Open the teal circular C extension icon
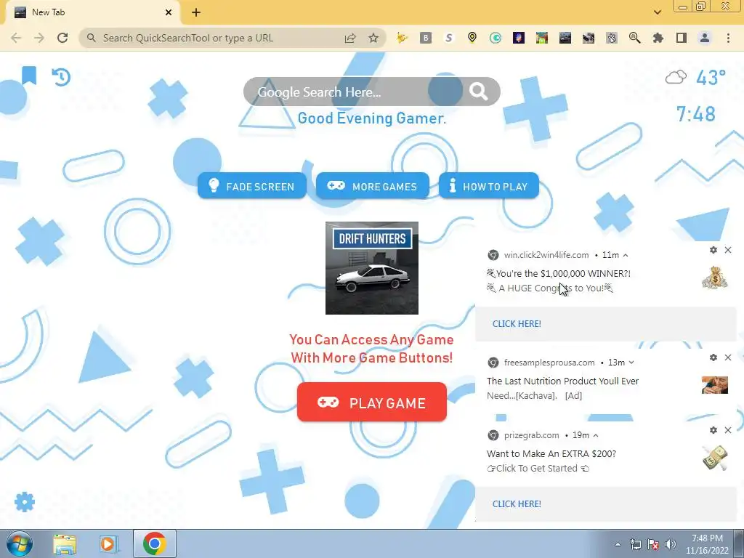Viewport: 744px width, 558px height. pos(496,38)
